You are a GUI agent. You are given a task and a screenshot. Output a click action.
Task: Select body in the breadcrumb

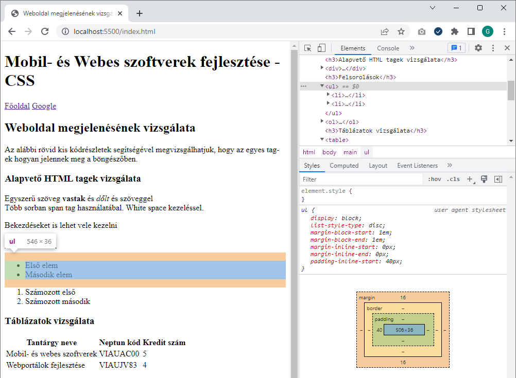pos(329,152)
